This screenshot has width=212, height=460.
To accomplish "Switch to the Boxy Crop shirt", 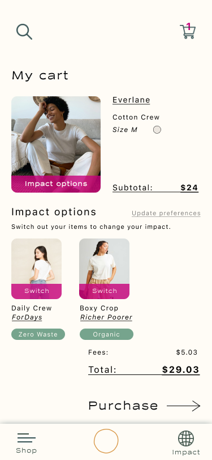I will tap(104, 291).
